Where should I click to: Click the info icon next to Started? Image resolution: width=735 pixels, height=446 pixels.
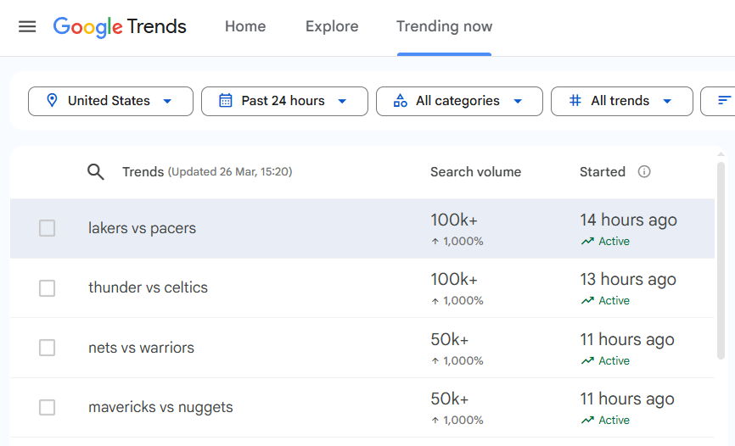coord(644,171)
